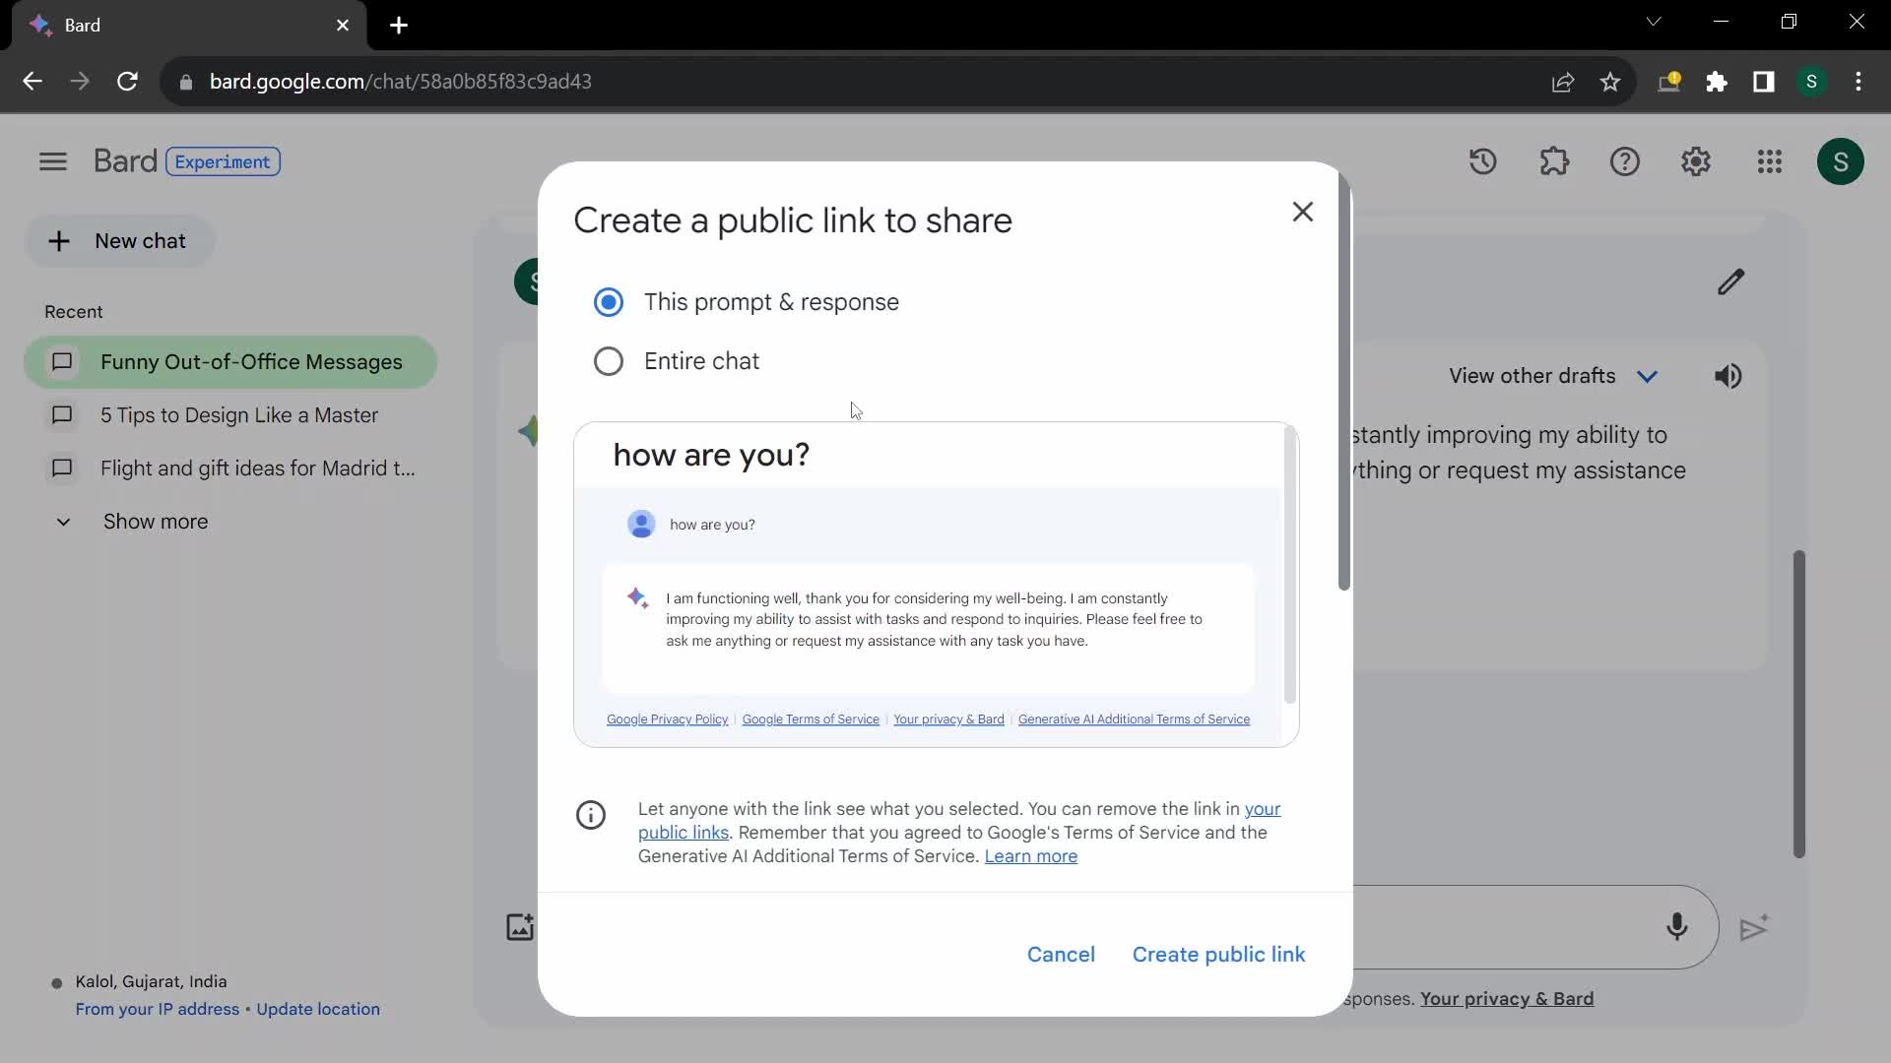Click the 'Create public link' button
The image size is (1891, 1063).
click(1218, 954)
